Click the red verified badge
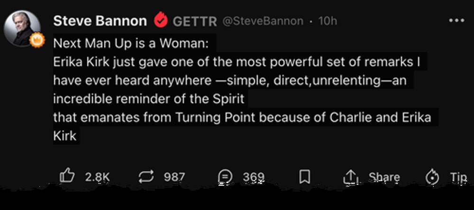The height and width of the screenshot is (210, 474). point(161,21)
